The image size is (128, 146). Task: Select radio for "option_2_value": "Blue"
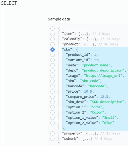point(53,123)
